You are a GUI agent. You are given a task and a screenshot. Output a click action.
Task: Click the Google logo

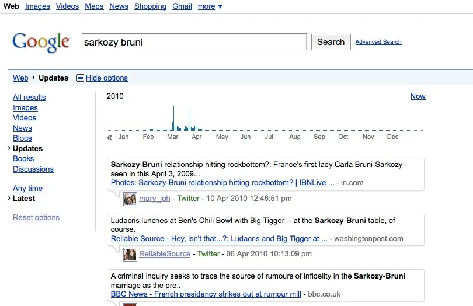pyautogui.click(x=41, y=43)
